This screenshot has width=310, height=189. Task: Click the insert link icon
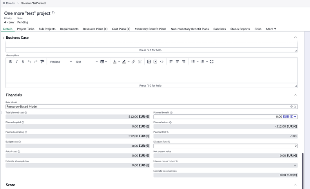pyautogui.click(x=134, y=61)
